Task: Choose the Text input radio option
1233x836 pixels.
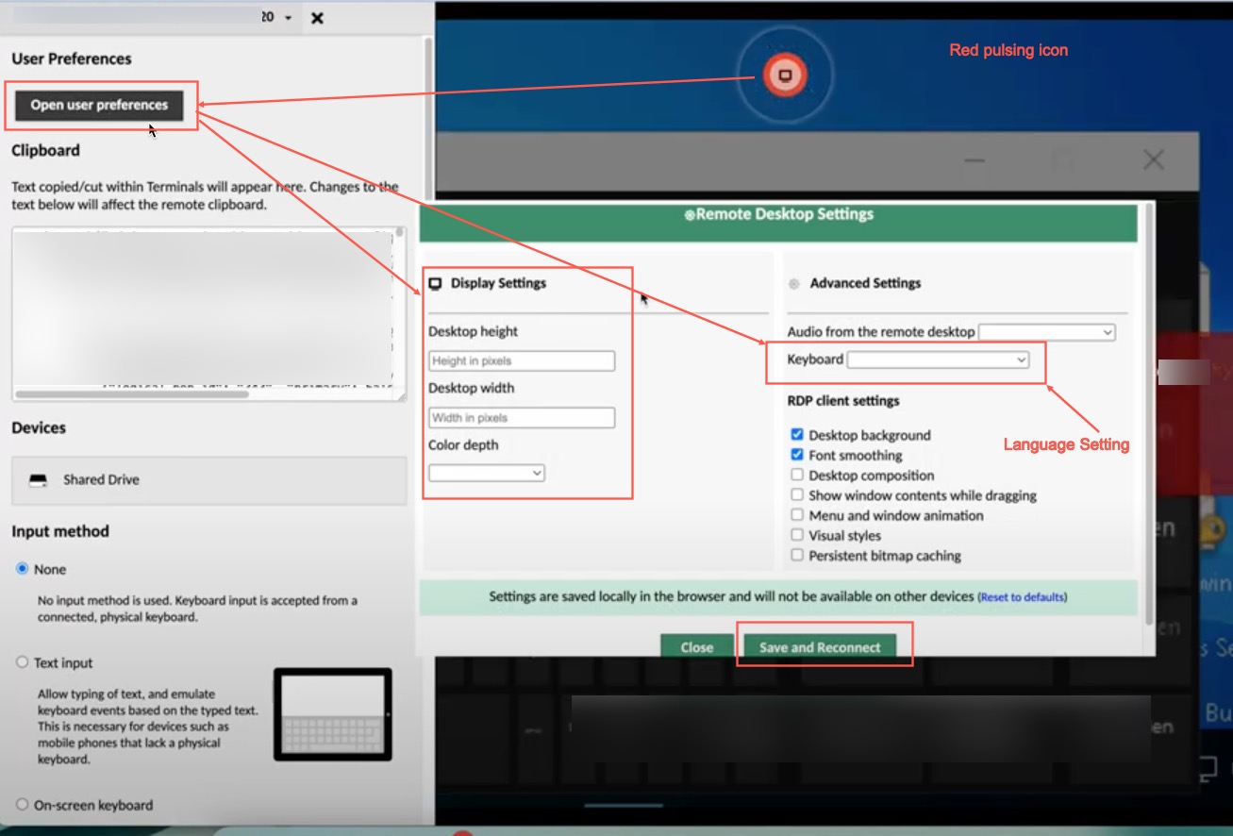Action: point(23,662)
